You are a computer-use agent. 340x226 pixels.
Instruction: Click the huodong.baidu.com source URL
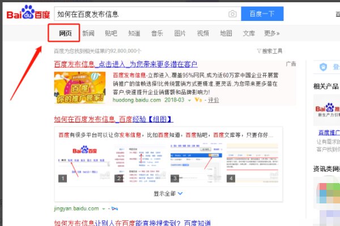137,100
